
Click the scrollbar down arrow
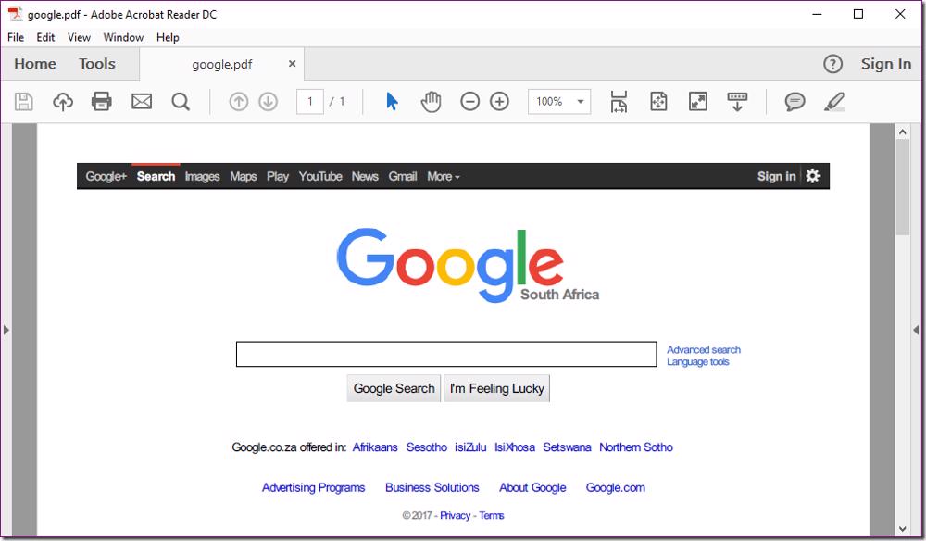click(x=902, y=529)
